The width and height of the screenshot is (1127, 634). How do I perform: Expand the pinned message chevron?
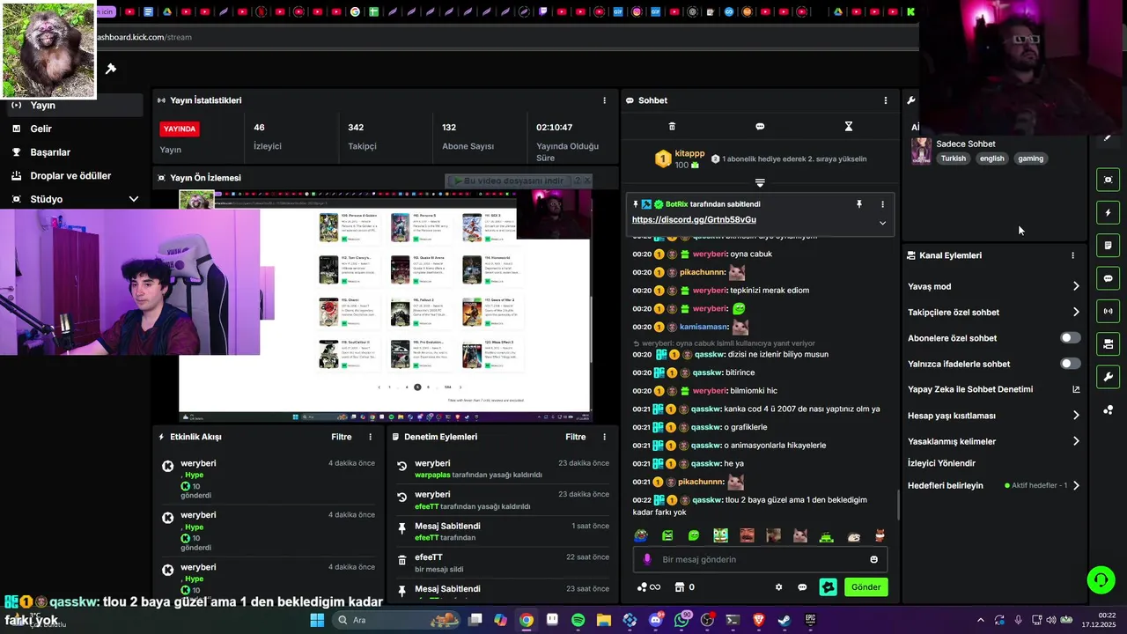pos(882,223)
